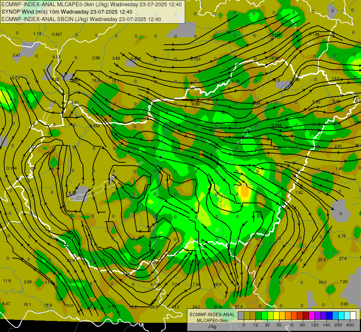The height and width of the screenshot is (332, 361).
Task: Click the station value 9.69
Action: 195,104
